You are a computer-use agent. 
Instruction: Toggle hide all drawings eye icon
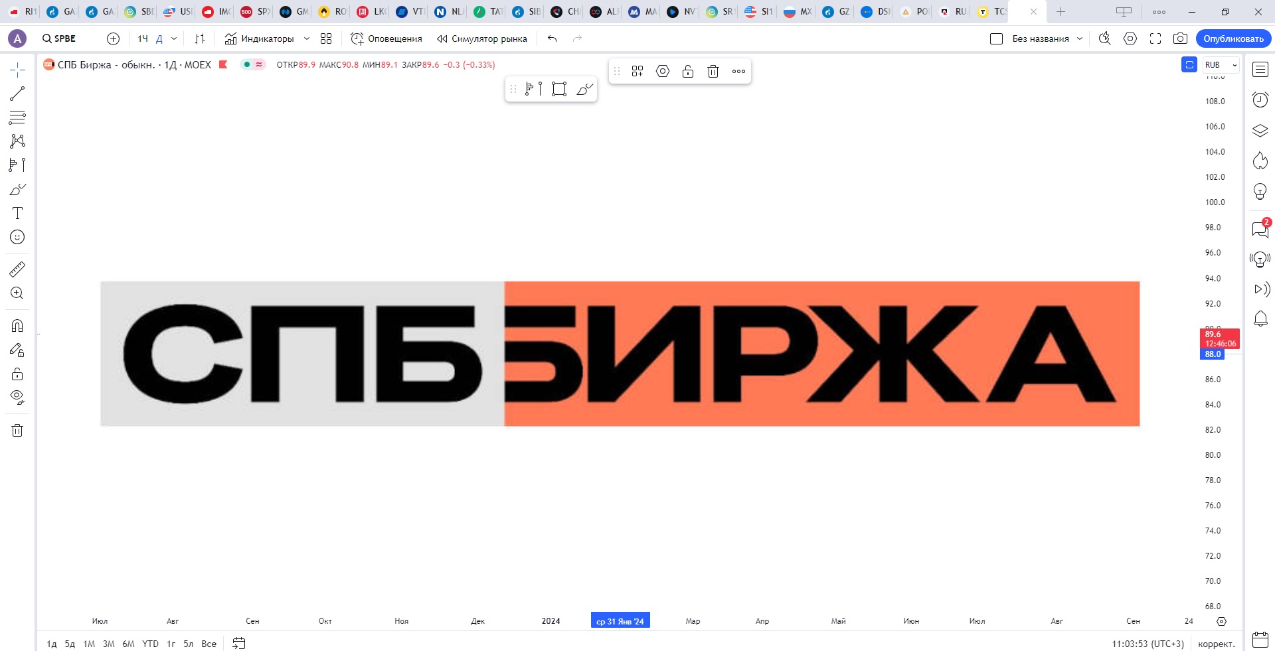(17, 398)
